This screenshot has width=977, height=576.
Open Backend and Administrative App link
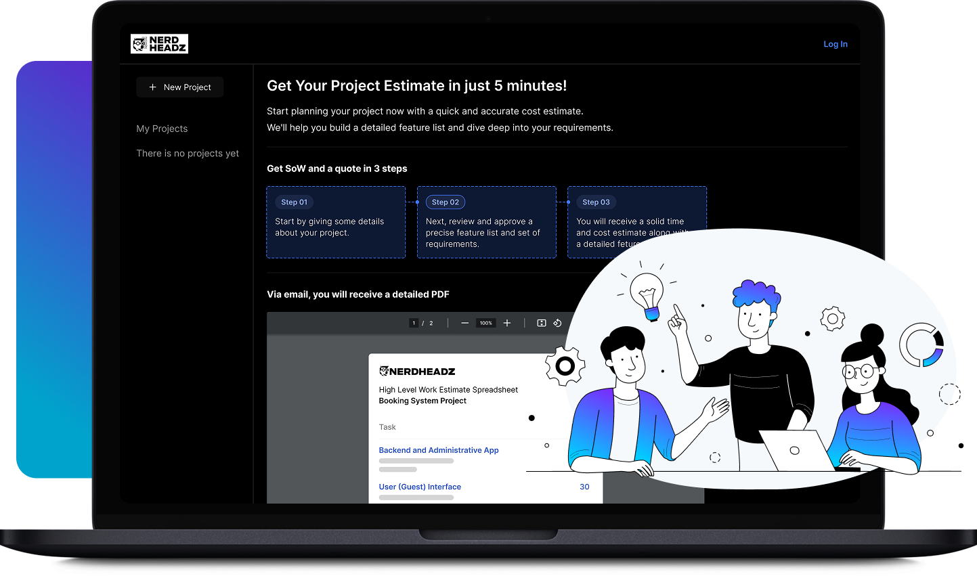pyautogui.click(x=439, y=450)
